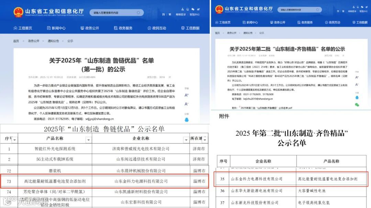Click the national emblem logo on right page
The image size is (371, 208).
pos(219,10)
